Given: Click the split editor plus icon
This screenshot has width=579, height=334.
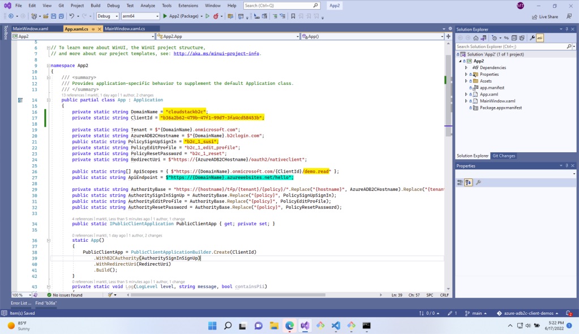Looking at the screenshot, I should click(x=448, y=36).
